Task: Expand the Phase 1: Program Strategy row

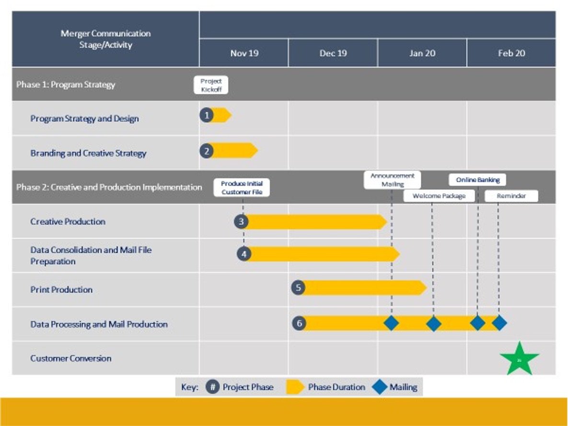Action: pos(65,84)
